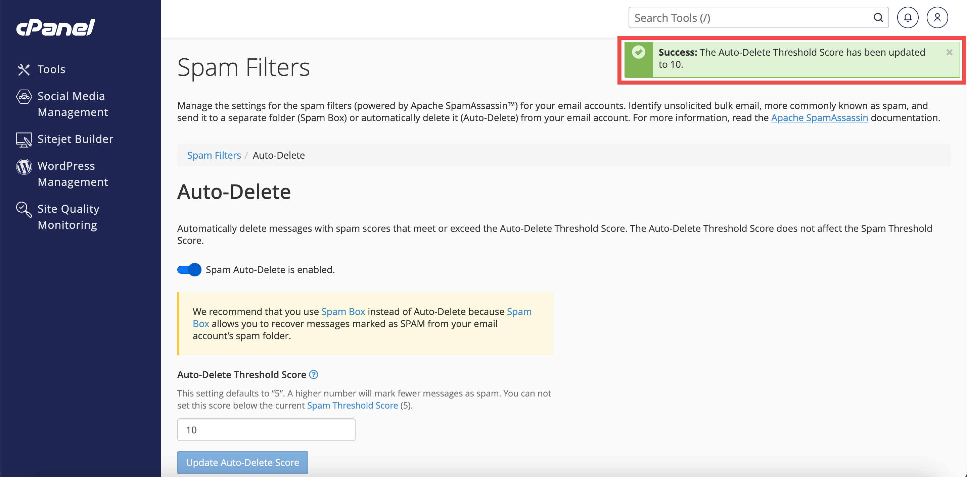This screenshot has height=477, width=967.
Task: Click the search magnifier icon
Action: tap(878, 18)
